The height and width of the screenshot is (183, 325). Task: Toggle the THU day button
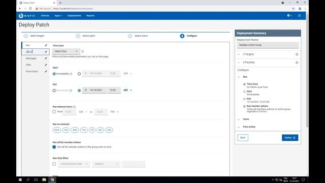pyautogui.click(x=84, y=130)
